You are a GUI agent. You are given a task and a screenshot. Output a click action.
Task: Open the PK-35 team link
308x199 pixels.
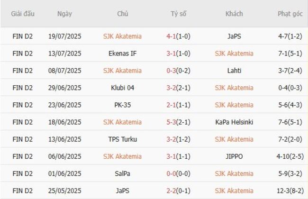pos(122,105)
